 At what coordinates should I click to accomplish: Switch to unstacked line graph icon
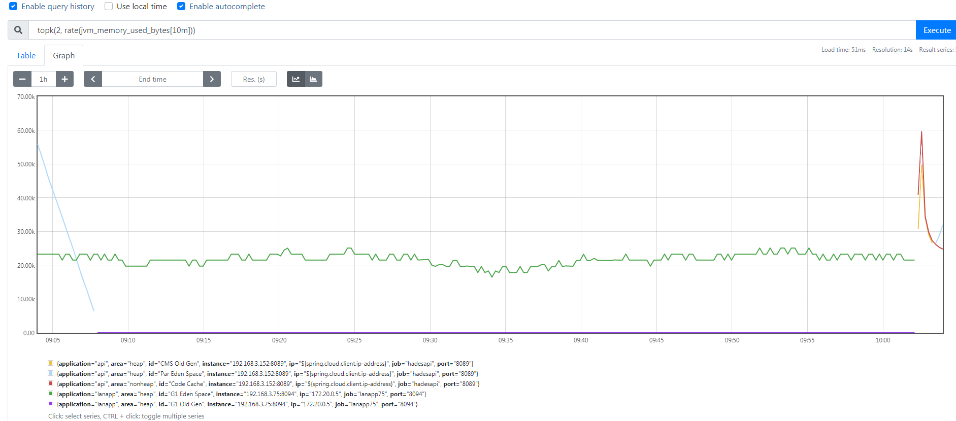click(296, 79)
